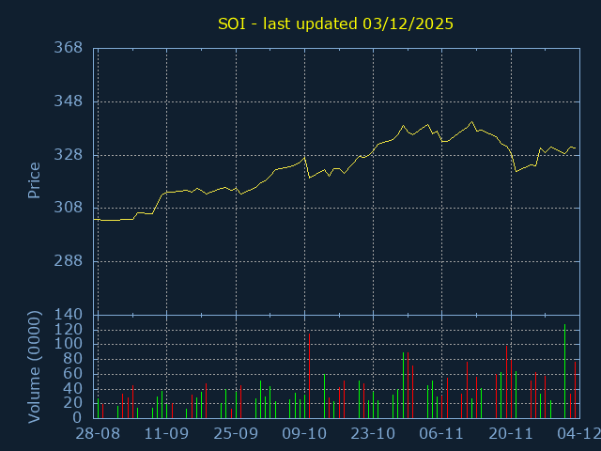Image resolution: width=601 pixels, height=451 pixels.
Task: Click the 328 price tick label
Action: tap(68, 155)
